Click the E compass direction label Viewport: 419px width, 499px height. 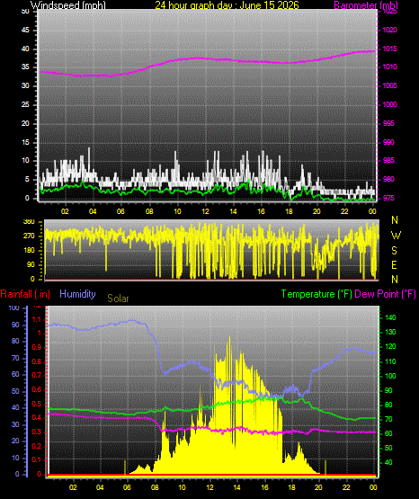(x=394, y=264)
